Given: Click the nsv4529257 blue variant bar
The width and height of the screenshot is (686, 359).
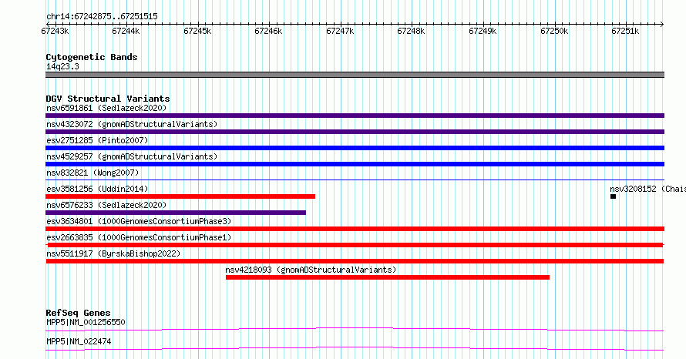Looking at the screenshot, I should pos(355,164).
